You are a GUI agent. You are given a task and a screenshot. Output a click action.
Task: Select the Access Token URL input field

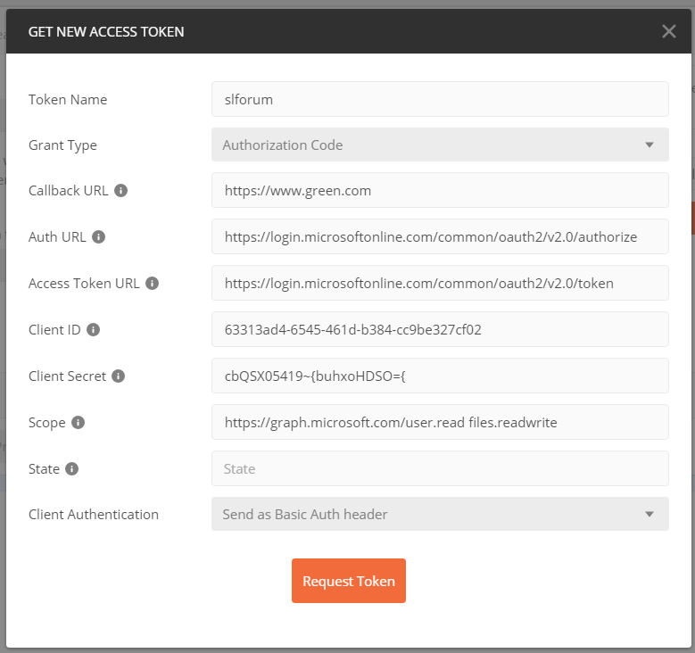[440, 283]
